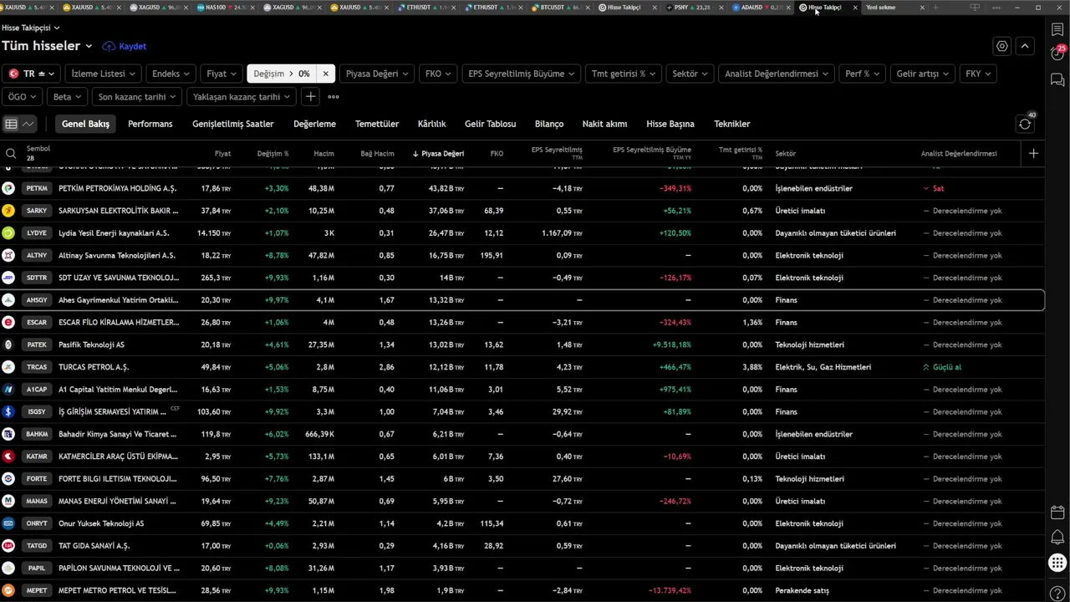Sort by Piyasa Değeri column header
1070x602 pixels.
pos(438,154)
